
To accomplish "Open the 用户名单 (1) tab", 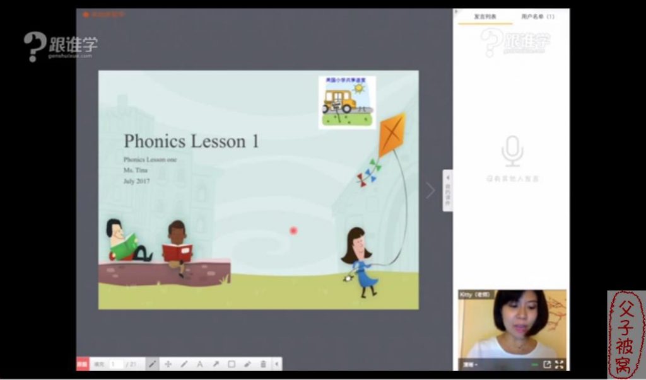I will coord(537,16).
